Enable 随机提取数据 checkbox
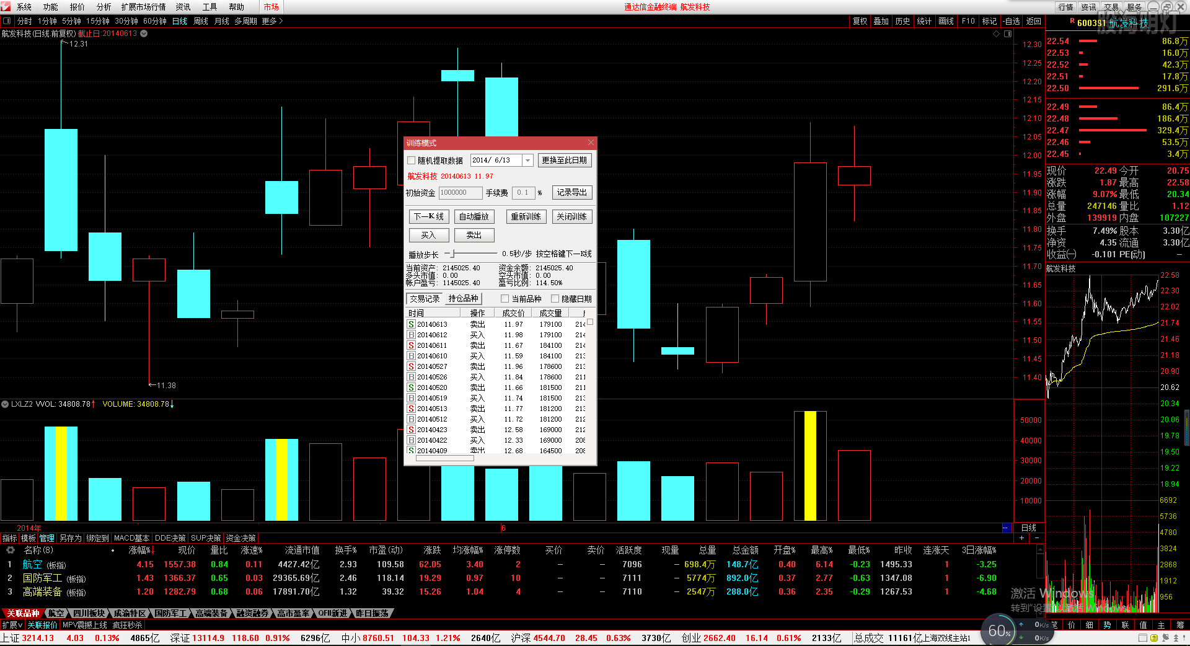 412,161
